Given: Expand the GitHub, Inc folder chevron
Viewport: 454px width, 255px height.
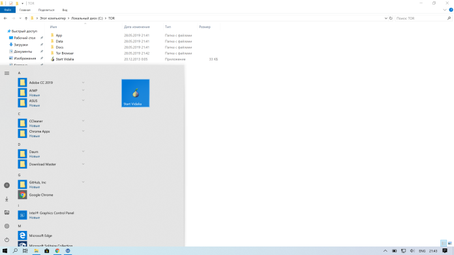Looking at the screenshot, I should pos(83,182).
